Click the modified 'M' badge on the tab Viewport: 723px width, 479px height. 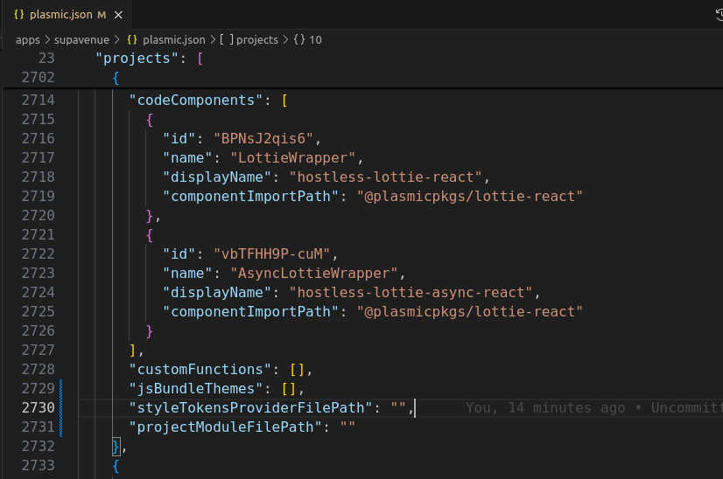click(102, 15)
